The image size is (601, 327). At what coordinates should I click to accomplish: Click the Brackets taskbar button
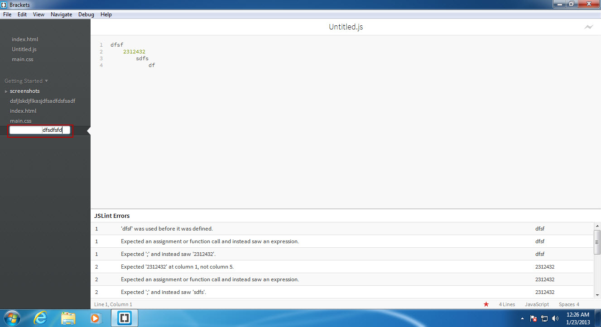124,318
